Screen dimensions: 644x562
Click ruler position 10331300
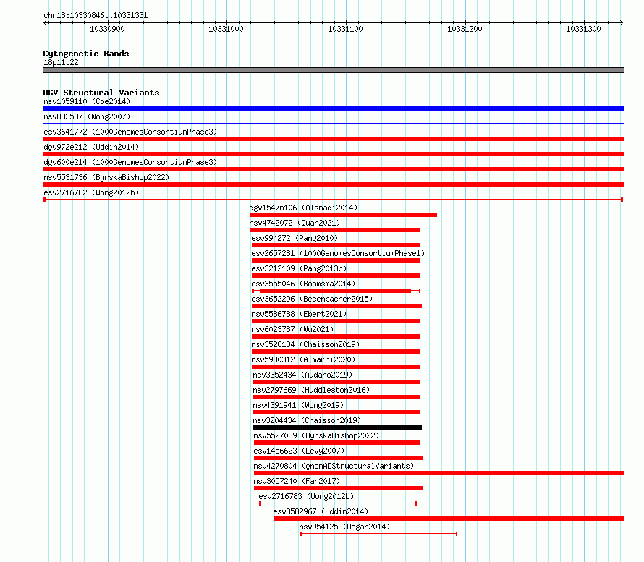[583, 29]
